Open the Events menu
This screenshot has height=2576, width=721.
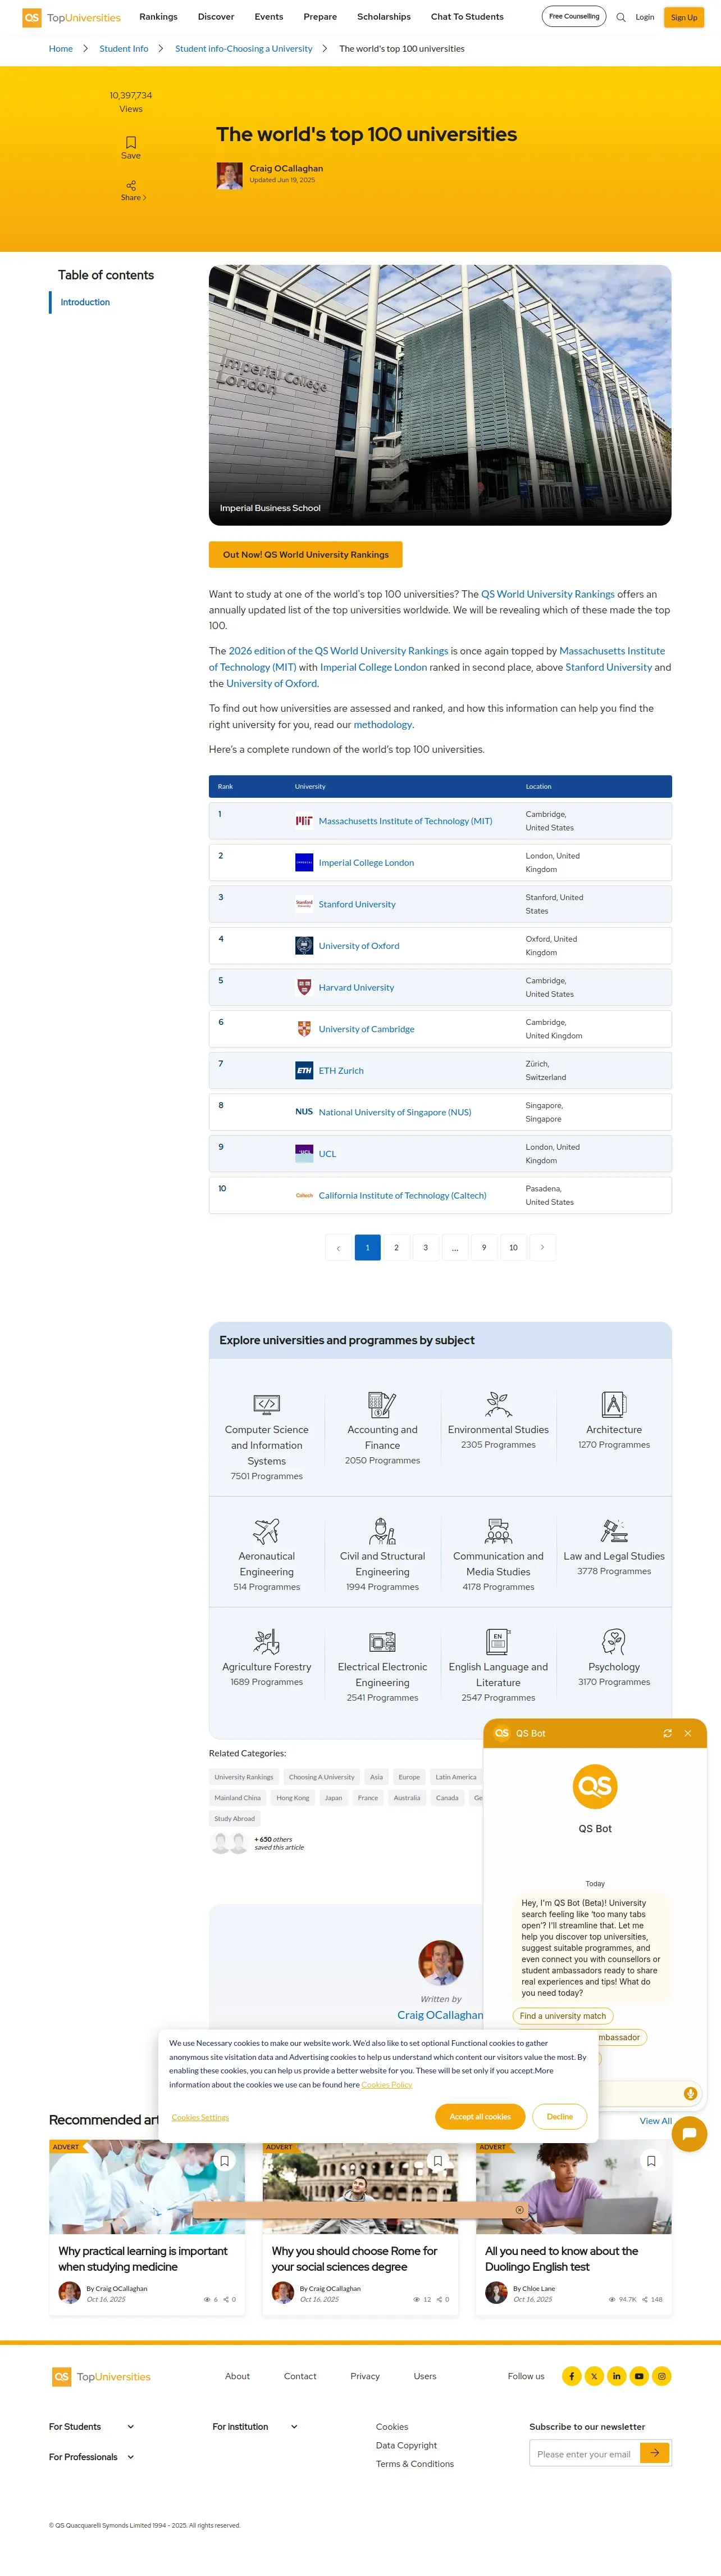268,17
